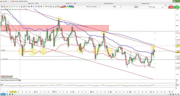Pick the horizontal line tool
This screenshot has width=180, height=96.
[14, 7]
